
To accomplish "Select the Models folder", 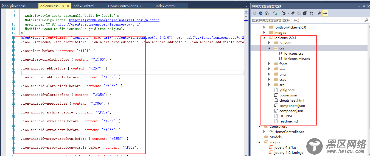I will pyautogui.click(x=276, y=137).
